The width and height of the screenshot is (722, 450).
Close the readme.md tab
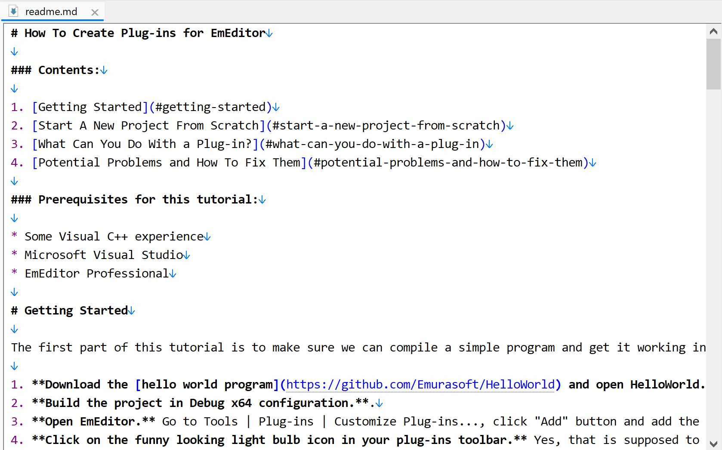click(x=95, y=12)
